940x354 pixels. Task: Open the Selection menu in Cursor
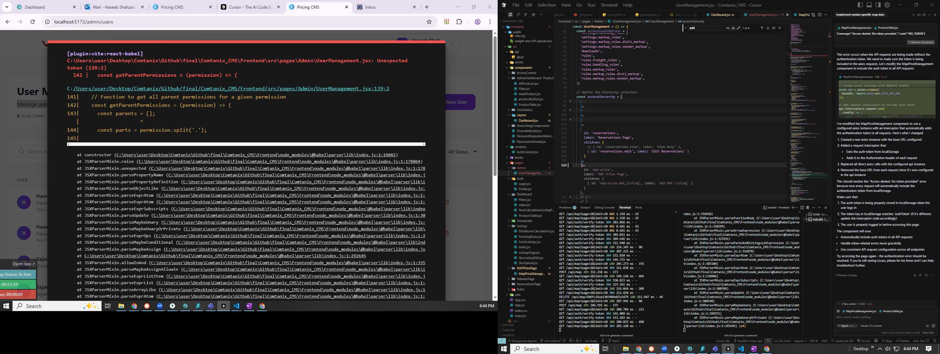click(x=547, y=5)
